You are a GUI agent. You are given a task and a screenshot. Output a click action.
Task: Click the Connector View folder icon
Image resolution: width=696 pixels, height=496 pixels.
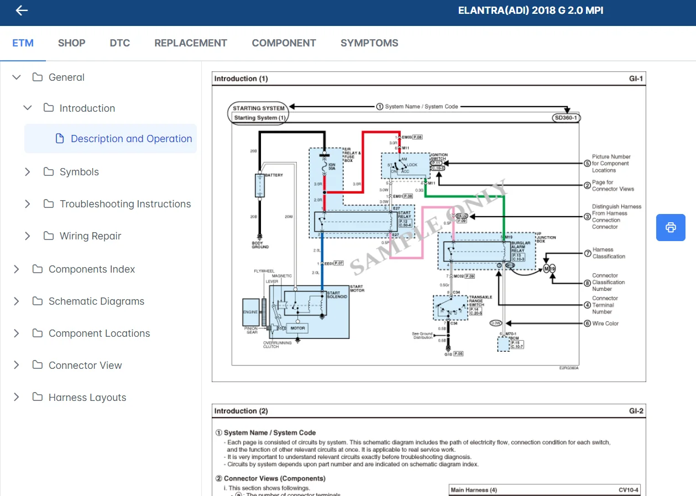38,366
